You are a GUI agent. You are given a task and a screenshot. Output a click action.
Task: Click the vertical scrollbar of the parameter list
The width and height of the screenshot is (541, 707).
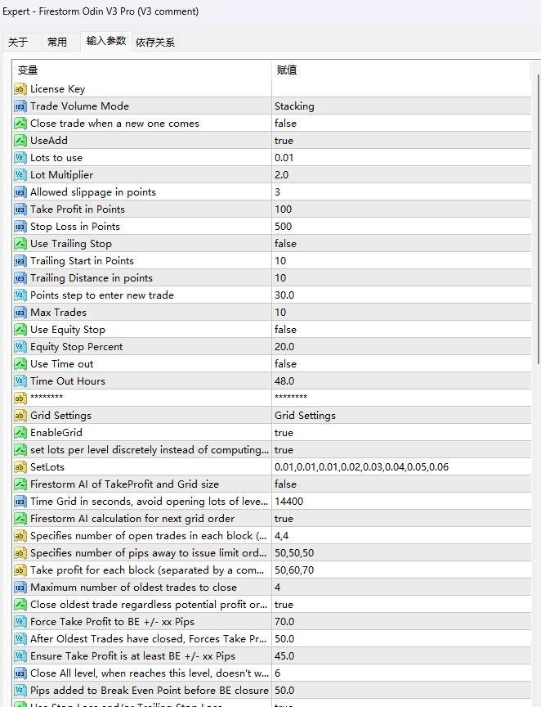[538, 218]
